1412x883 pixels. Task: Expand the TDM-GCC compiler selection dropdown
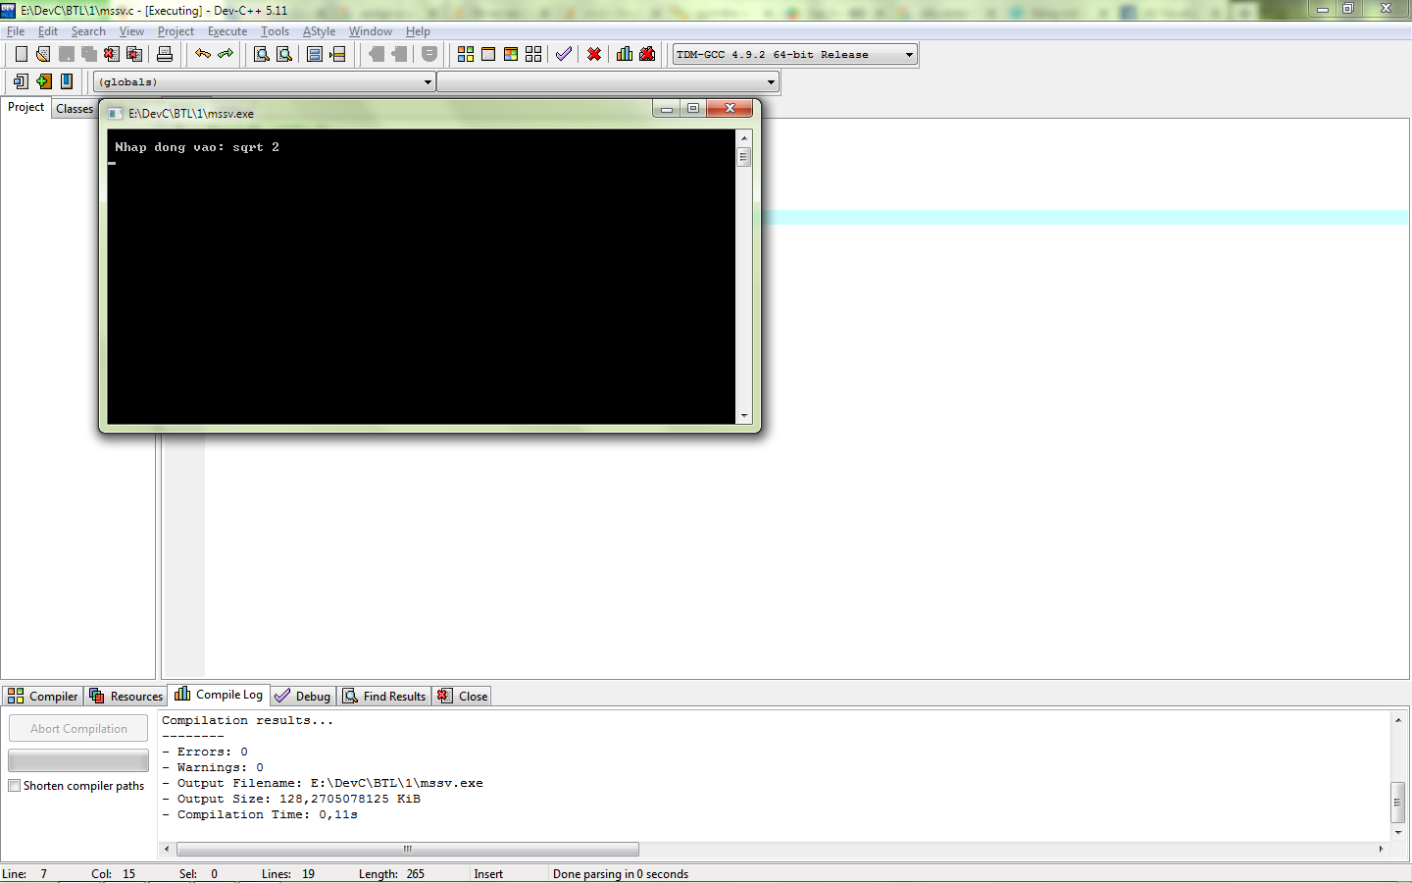(909, 55)
